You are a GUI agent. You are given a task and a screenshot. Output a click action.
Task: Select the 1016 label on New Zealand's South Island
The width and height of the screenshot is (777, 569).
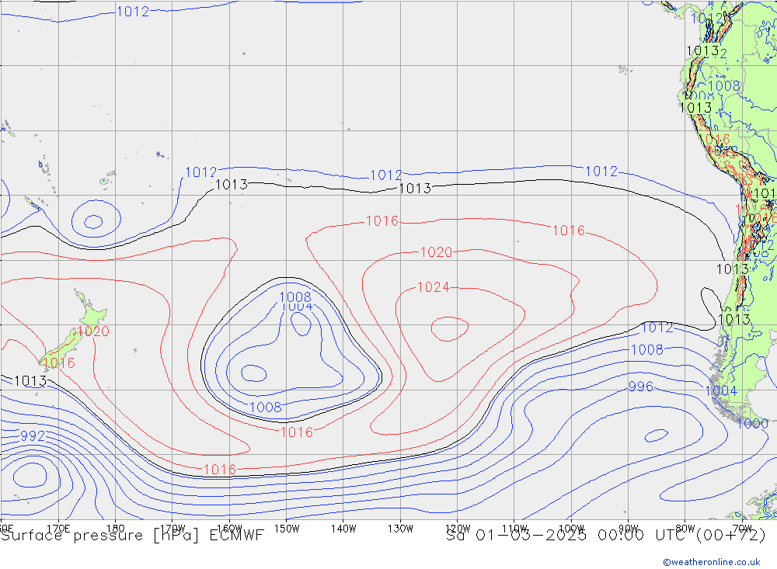(59, 363)
